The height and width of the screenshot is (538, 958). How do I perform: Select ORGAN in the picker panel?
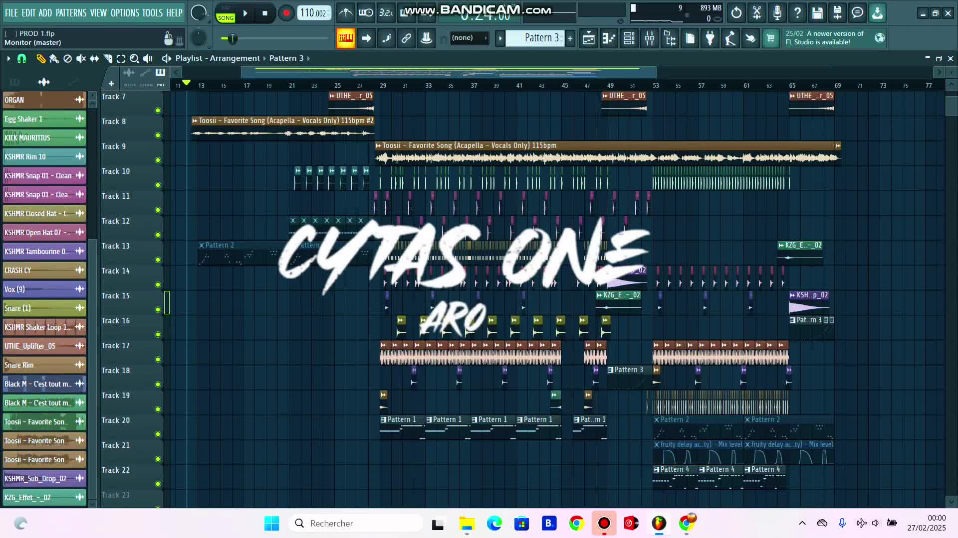click(x=44, y=100)
